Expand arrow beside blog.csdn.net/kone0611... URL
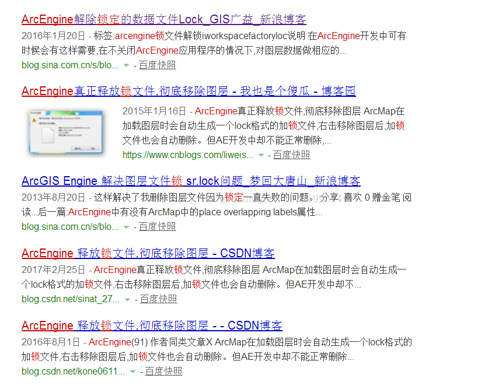This screenshot has height=385, width=492. coord(132,372)
